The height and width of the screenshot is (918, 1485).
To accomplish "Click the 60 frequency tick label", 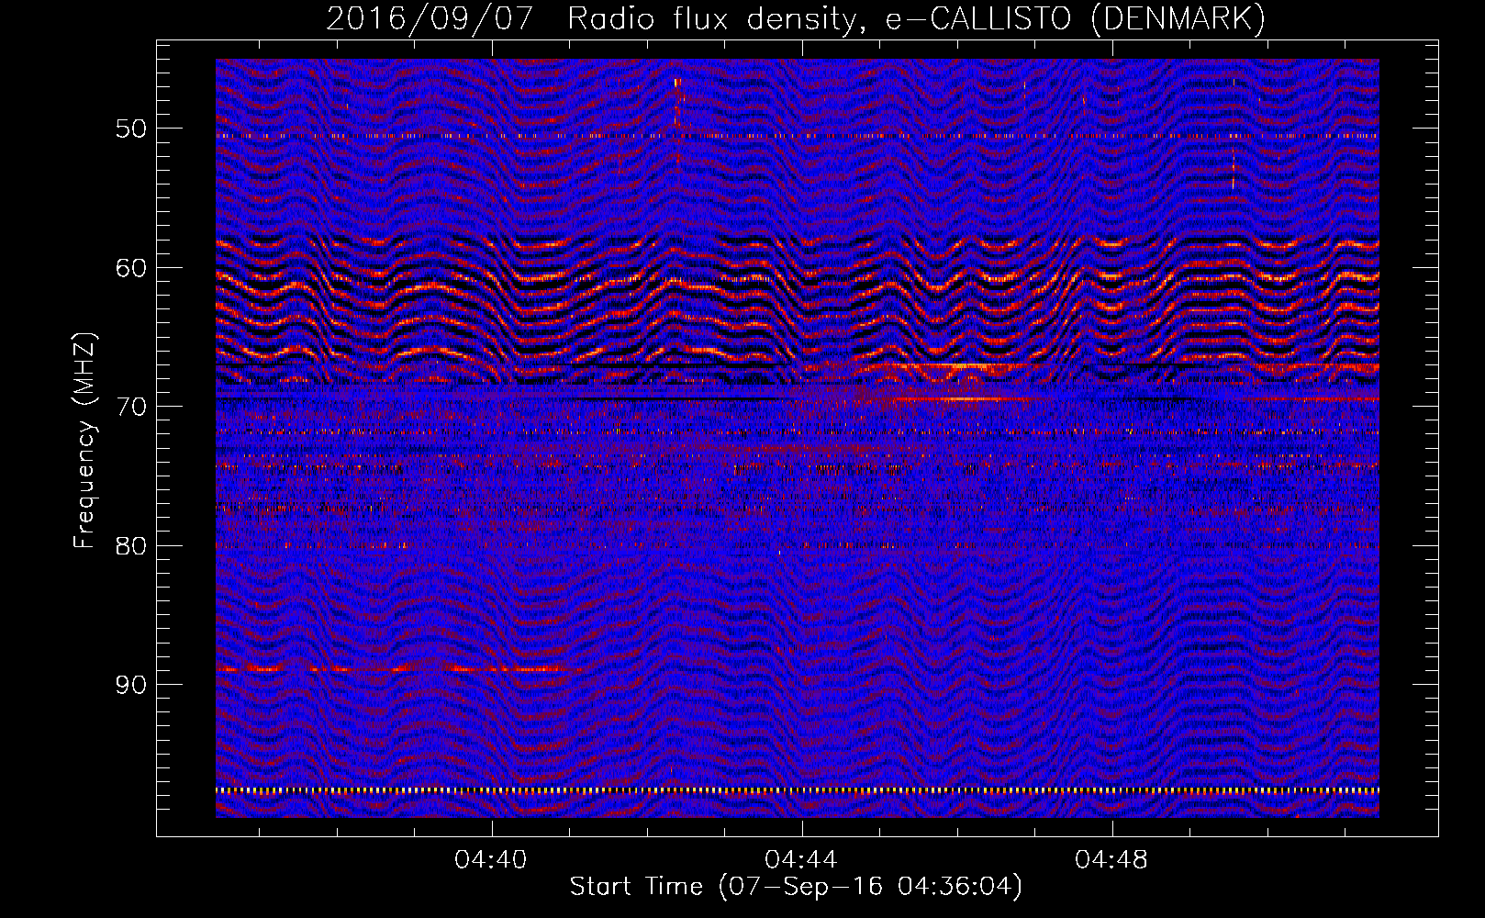I will click(131, 268).
